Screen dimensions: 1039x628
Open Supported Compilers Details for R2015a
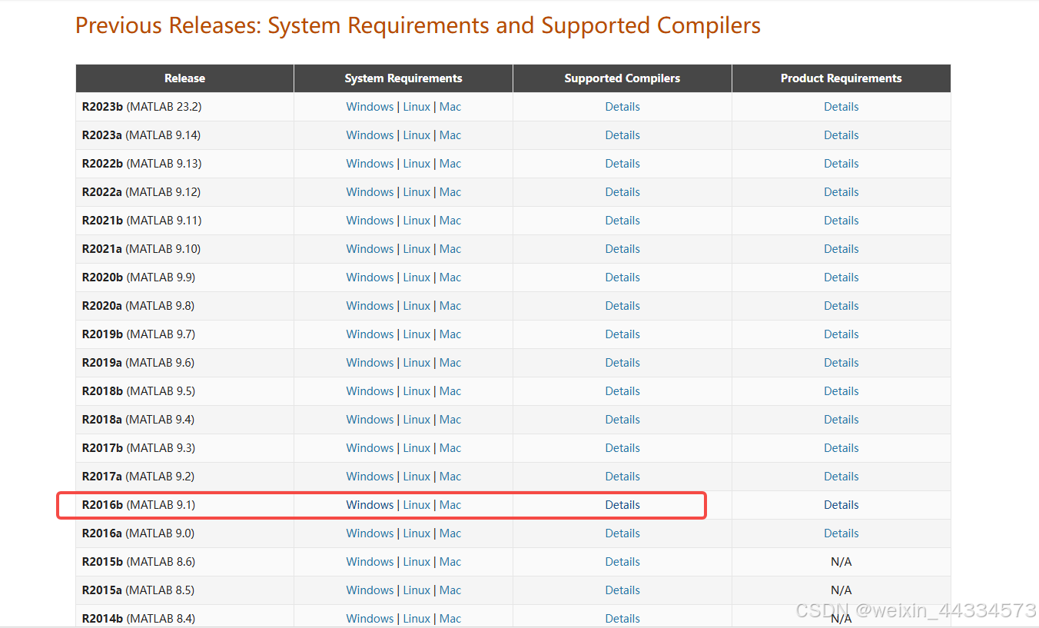pos(622,590)
